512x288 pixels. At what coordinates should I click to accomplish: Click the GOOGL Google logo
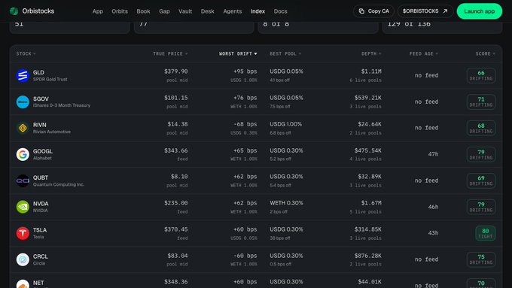point(23,154)
